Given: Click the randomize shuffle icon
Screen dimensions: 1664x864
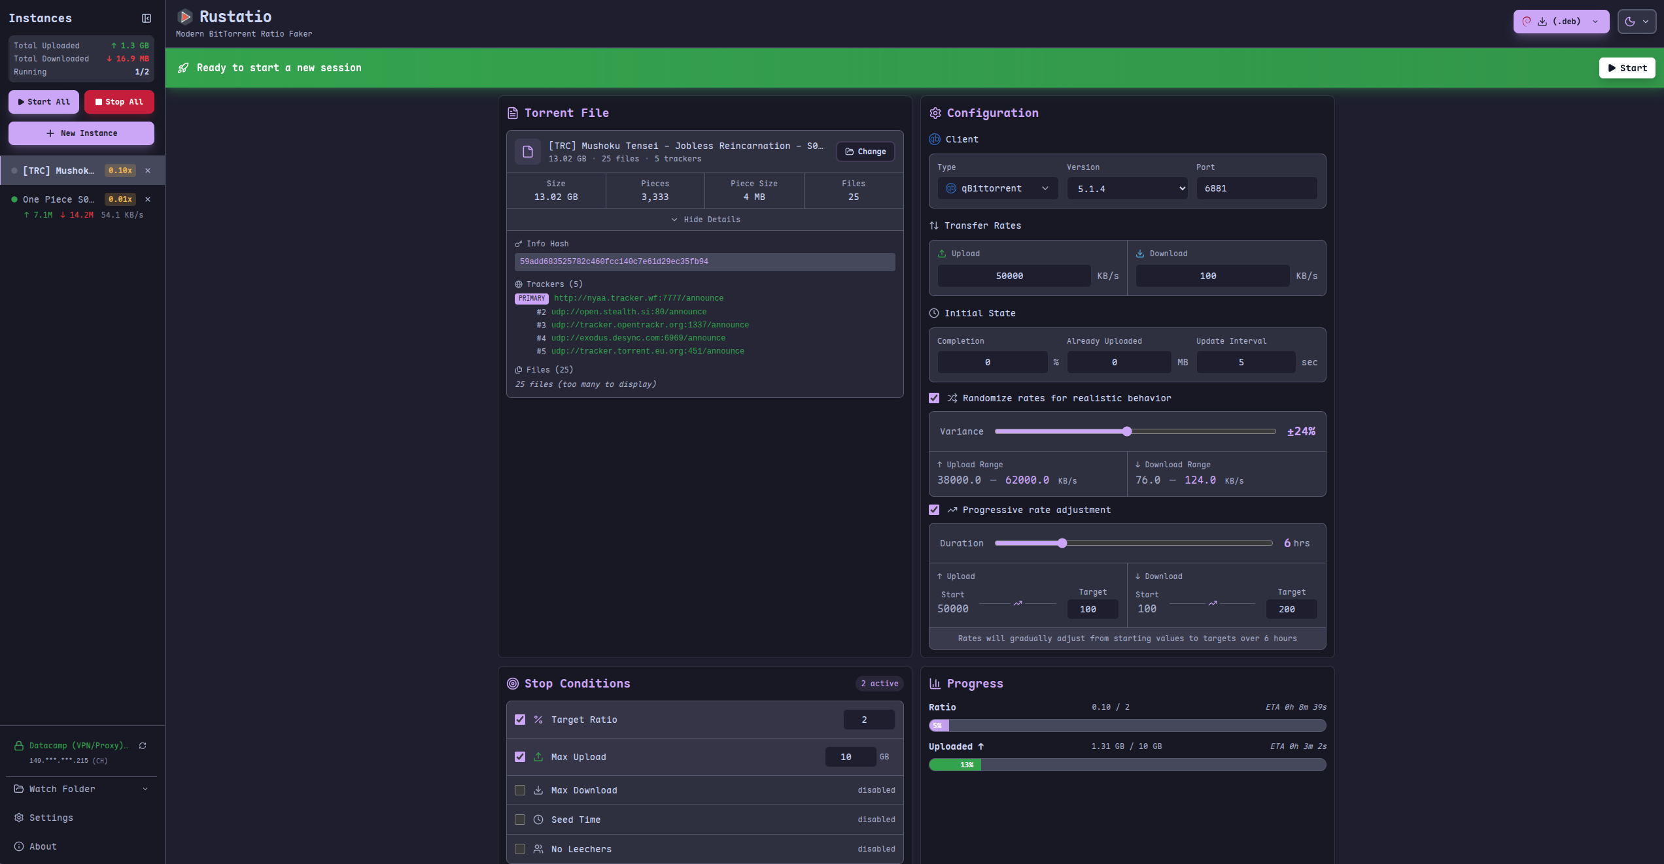Looking at the screenshot, I should point(952,398).
